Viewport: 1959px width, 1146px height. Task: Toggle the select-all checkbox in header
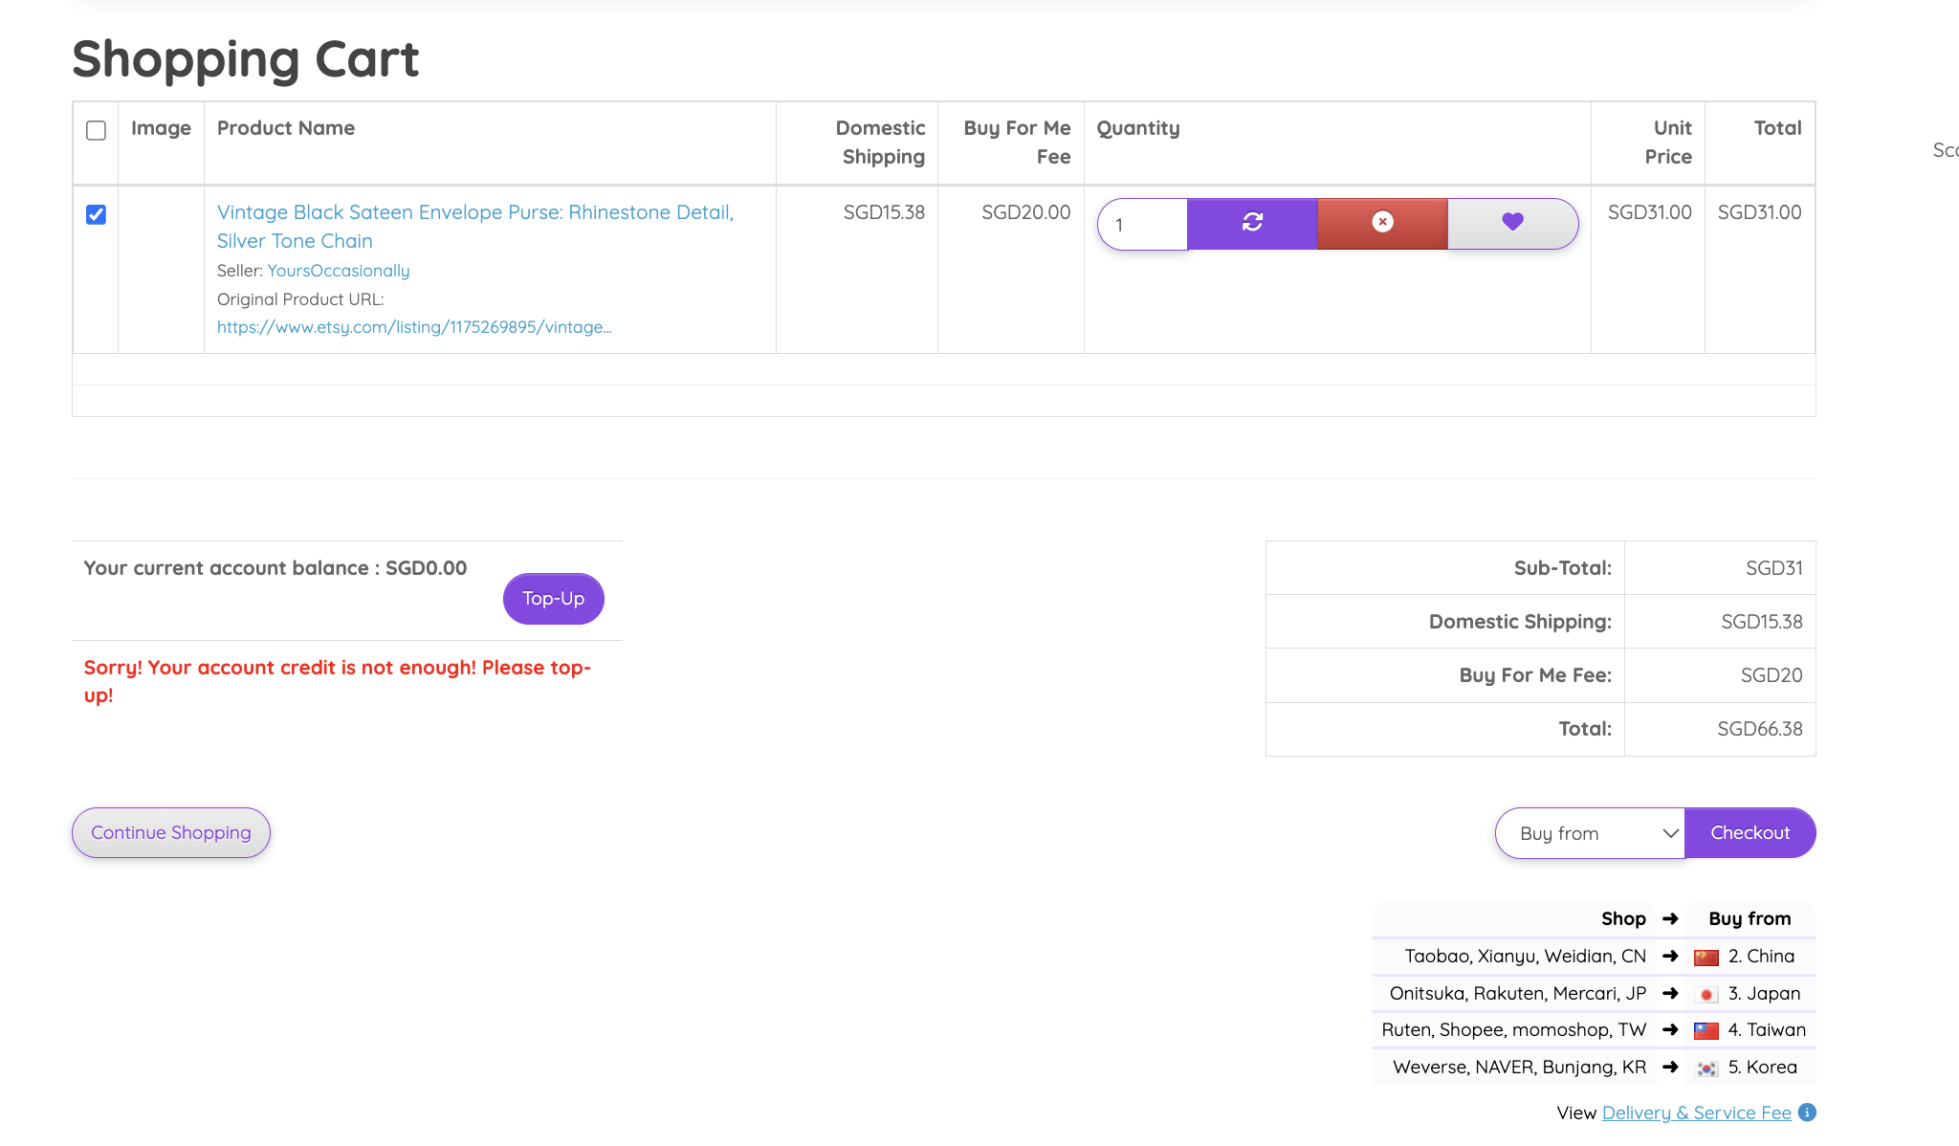(x=96, y=130)
